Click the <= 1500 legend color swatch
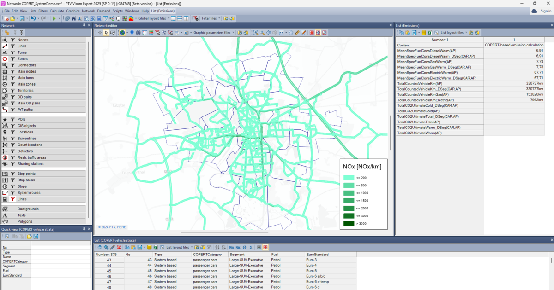Image resolution: width=554 pixels, height=290 pixels. coord(349,201)
